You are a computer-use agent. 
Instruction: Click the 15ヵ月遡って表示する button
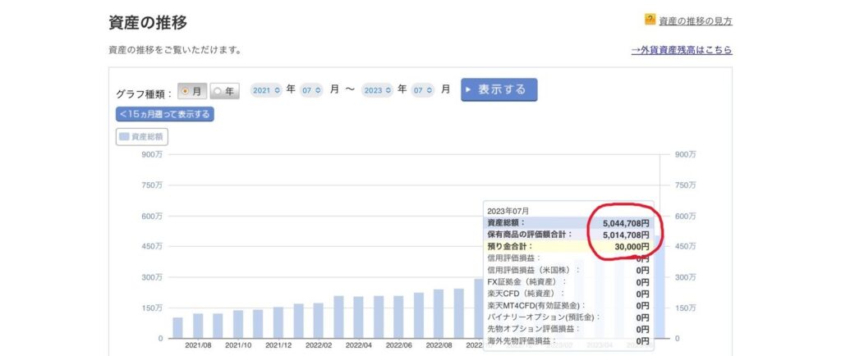click(x=164, y=114)
